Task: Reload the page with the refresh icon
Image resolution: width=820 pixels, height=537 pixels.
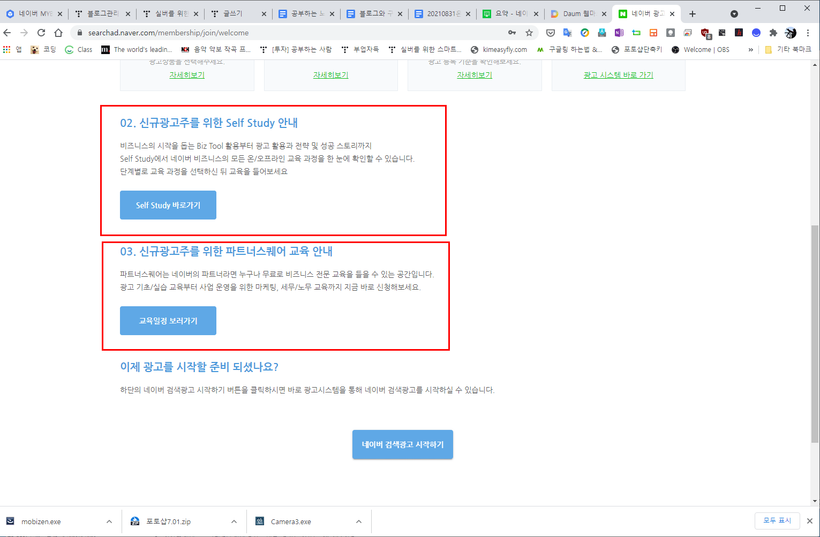Action: click(x=41, y=33)
